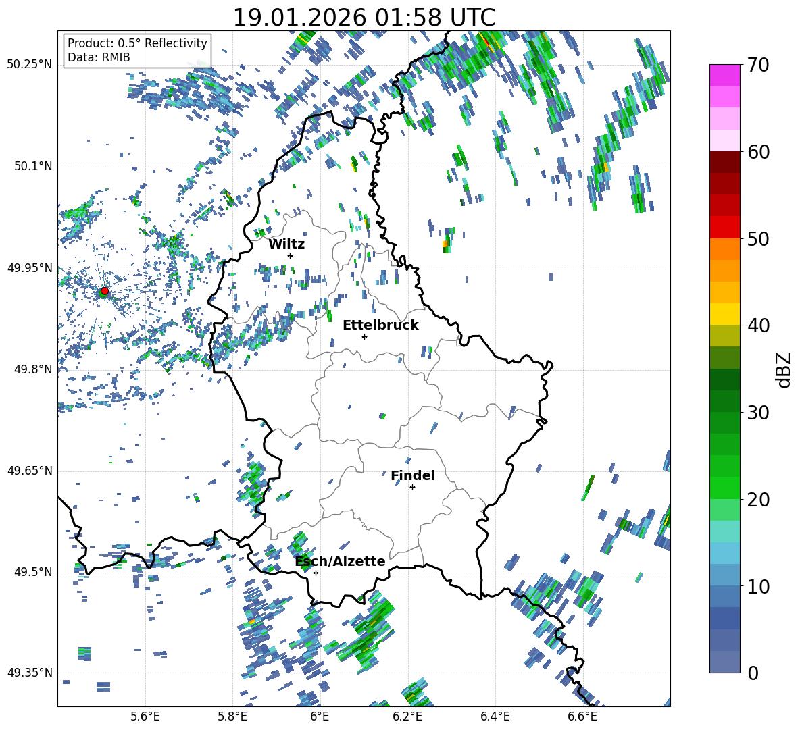This screenshot has width=800, height=730.
Task: Click the 30 colorbar tick label
Action: coord(758,413)
